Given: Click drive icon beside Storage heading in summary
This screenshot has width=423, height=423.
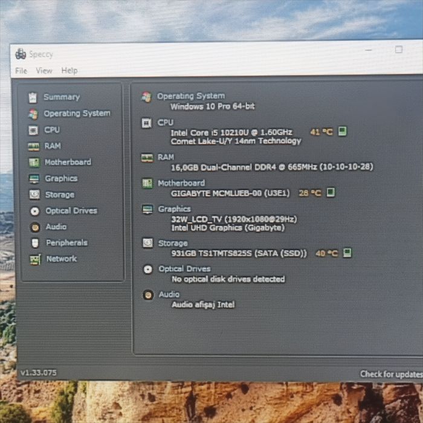Looking at the screenshot, I should click(x=147, y=243).
